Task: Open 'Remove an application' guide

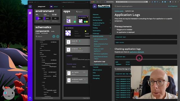Action: click(101, 54)
